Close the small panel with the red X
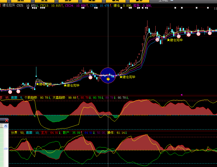 (7, 120)
